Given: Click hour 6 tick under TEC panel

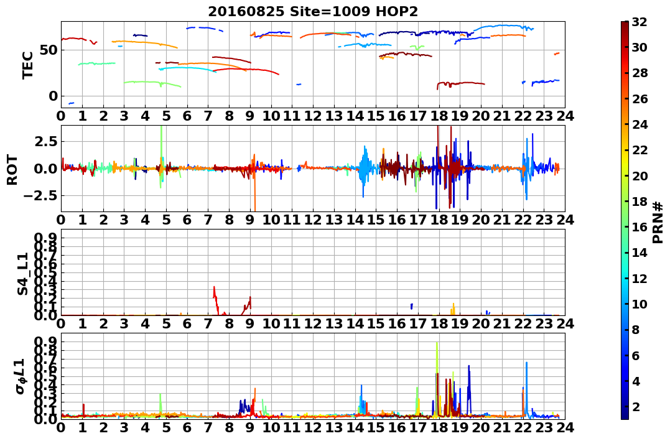Looking at the screenshot, I should click(187, 116).
